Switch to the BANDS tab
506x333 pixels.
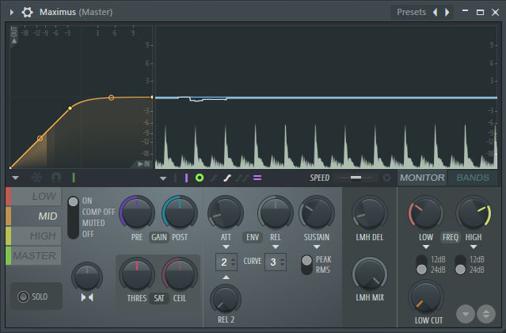pos(473,178)
